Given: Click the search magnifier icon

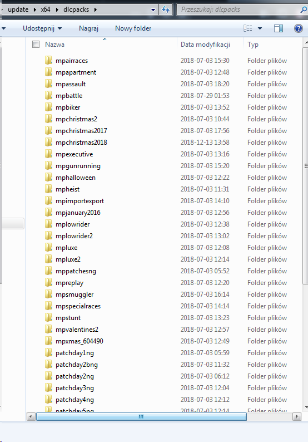Looking at the screenshot, I should 304,10.
